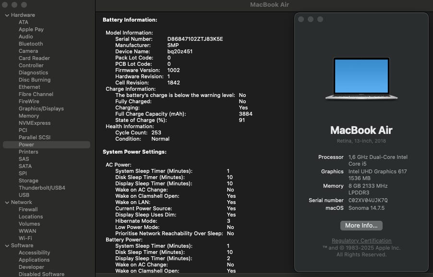Select USB in the Hardware list
The image size is (433, 277).
tap(24, 195)
